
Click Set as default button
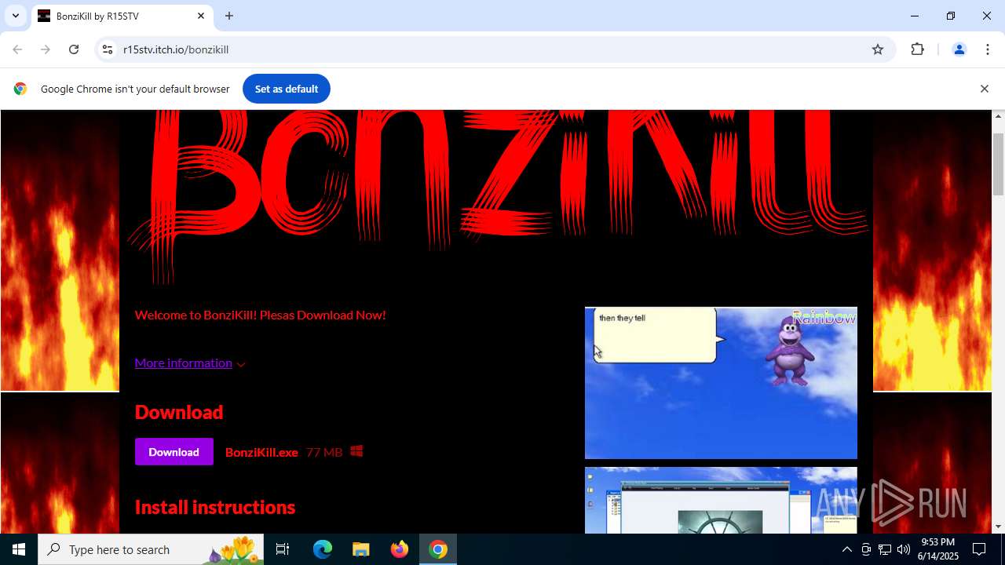click(x=286, y=89)
